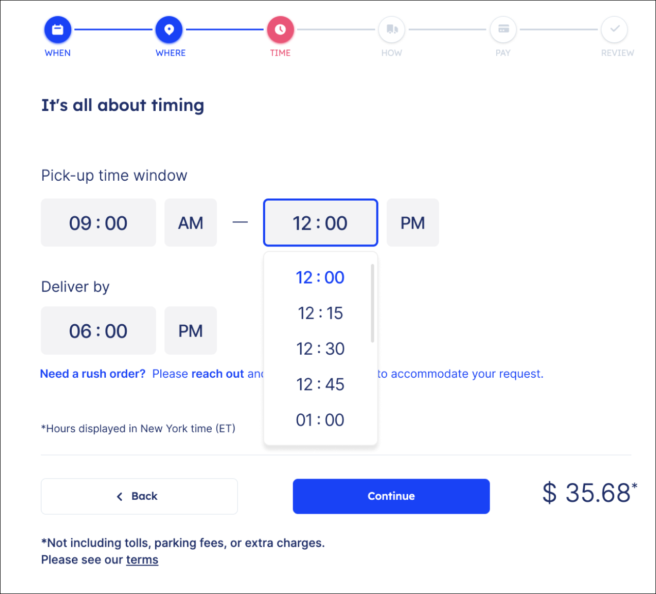Click the time list scrollbar

click(373, 303)
